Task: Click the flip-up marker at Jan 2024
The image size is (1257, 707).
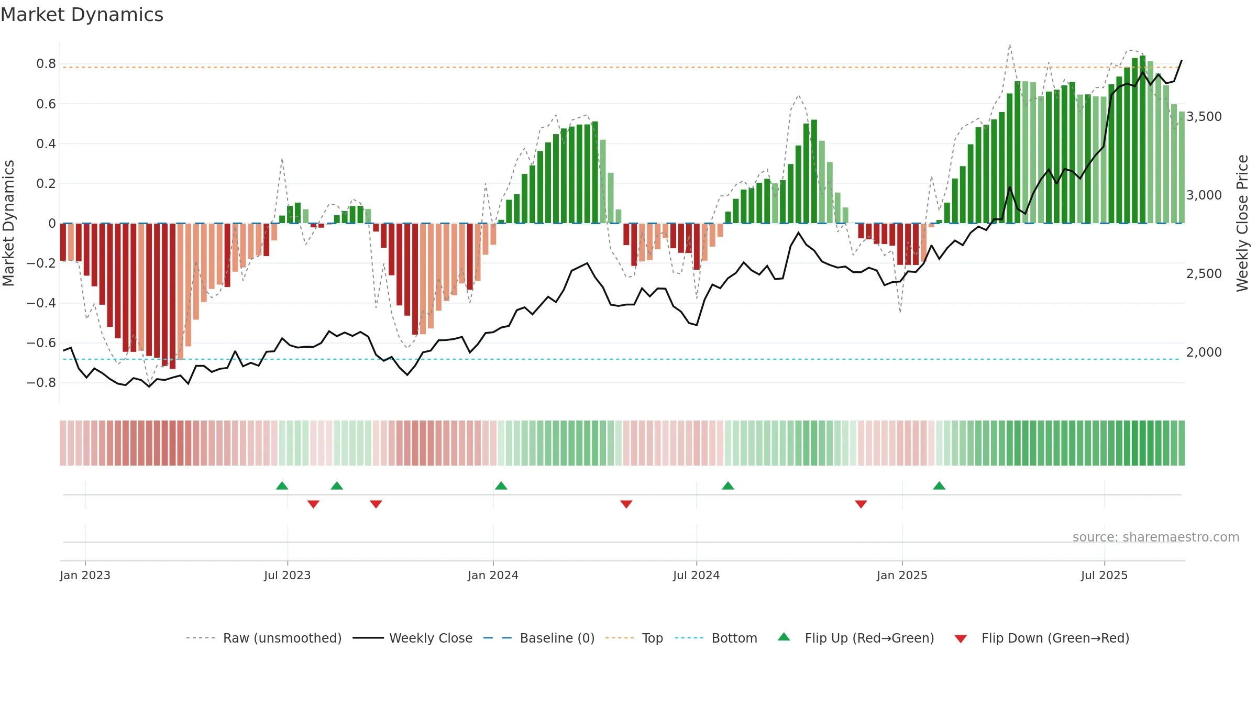Action: click(501, 485)
